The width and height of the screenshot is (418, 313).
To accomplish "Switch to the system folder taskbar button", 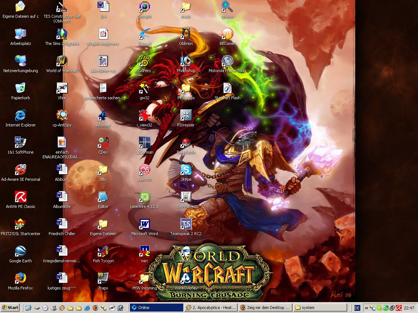I will (x=320, y=308).
